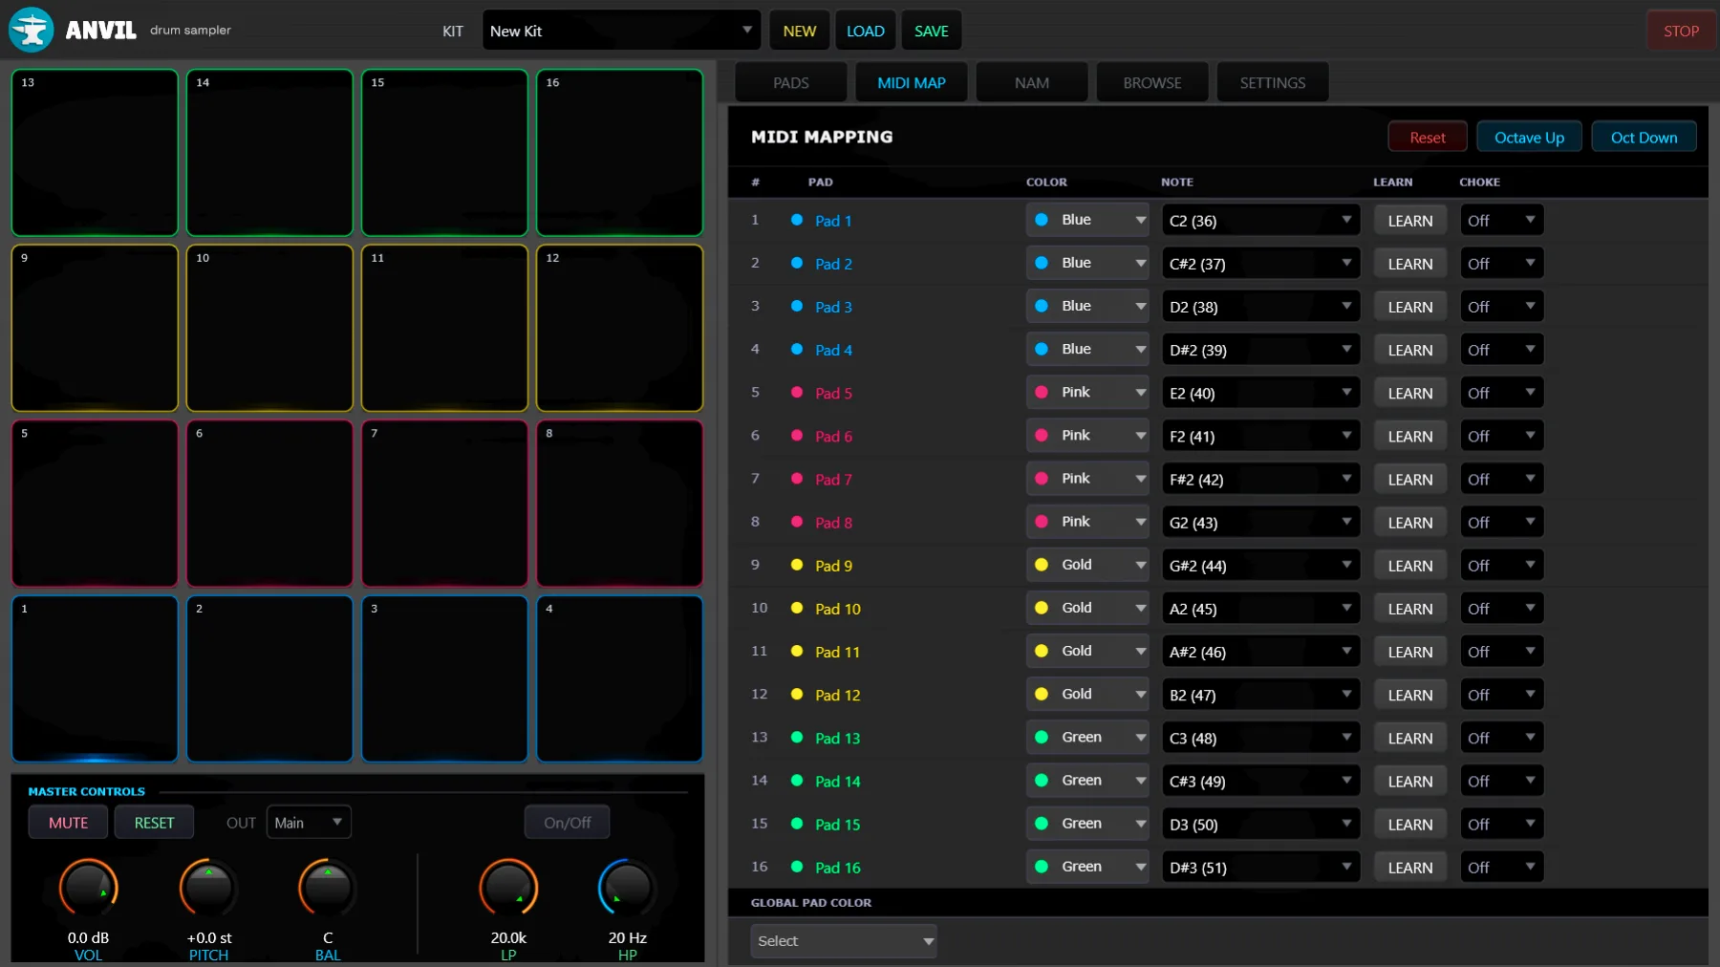1720x967 pixels.
Task: Click the SAVE kit button
Action: click(931, 31)
